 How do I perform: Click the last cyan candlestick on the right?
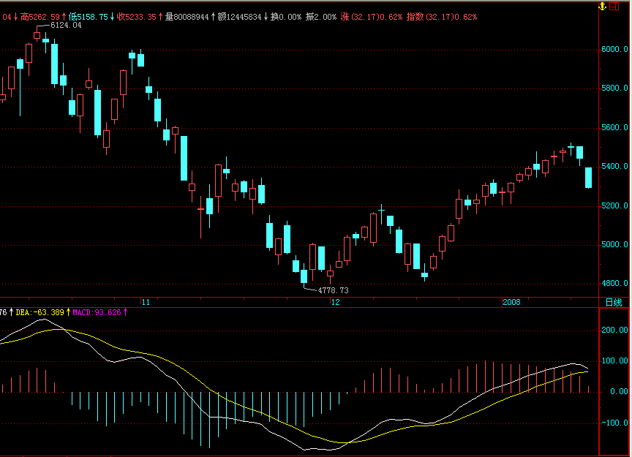[x=588, y=178]
